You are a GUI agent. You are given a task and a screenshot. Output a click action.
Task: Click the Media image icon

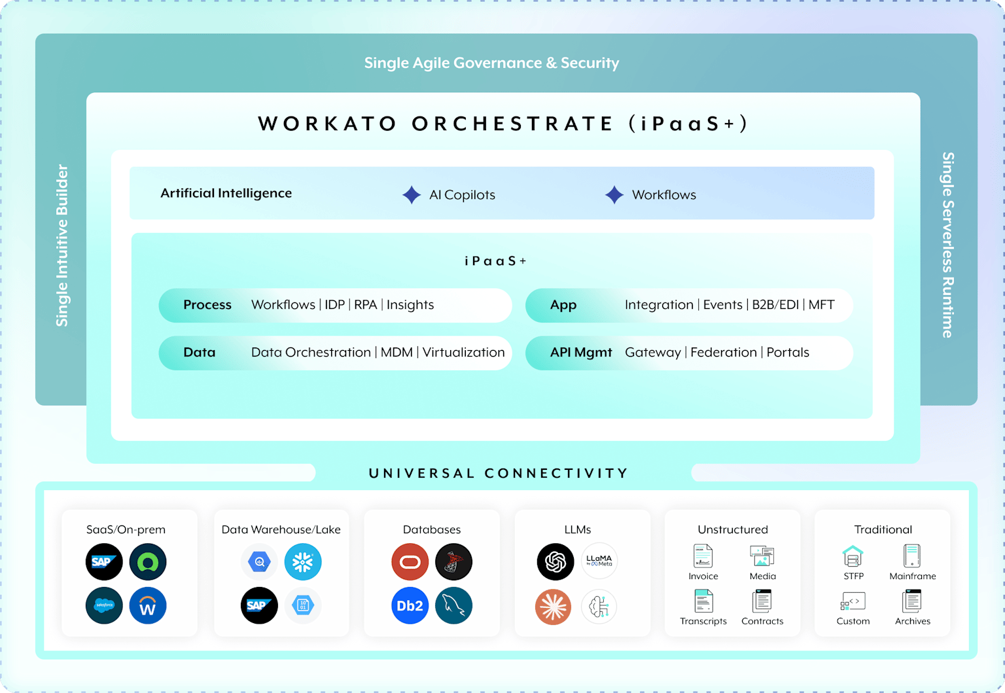coord(762,556)
